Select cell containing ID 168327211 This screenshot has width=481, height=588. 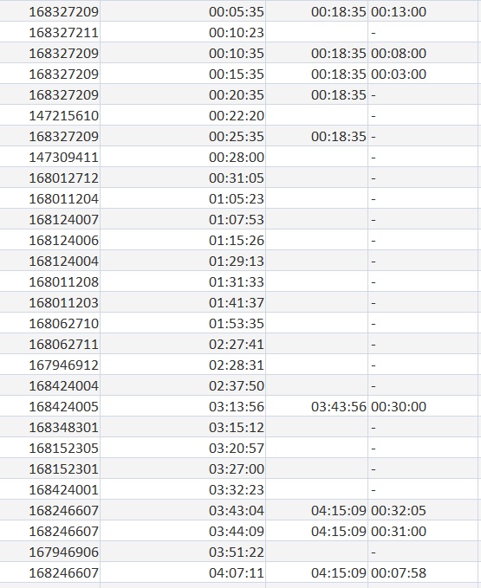pos(49,32)
